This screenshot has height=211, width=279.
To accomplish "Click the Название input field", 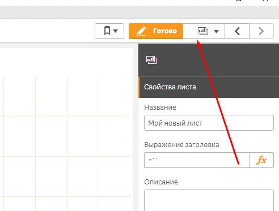I will (x=209, y=123).
